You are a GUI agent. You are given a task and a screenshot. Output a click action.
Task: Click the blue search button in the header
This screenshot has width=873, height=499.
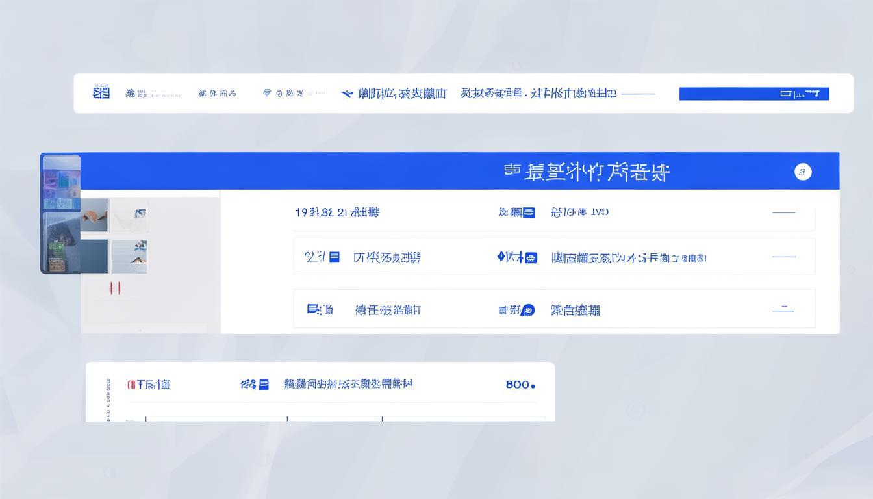(x=753, y=93)
